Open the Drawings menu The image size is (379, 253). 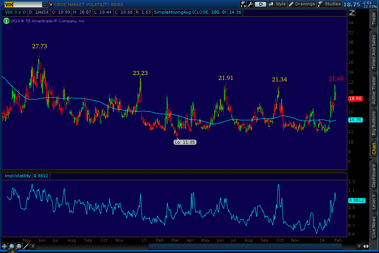tap(302, 4)
